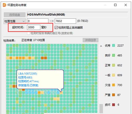Screen dimensions: 132x114
Task: Open the 柱面范围 dropdown
Action: click(15, 21)
